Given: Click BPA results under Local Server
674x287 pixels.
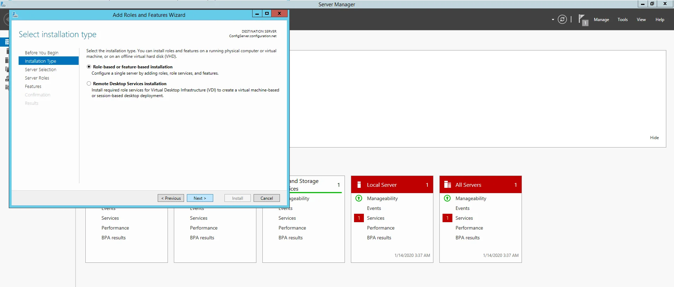Looking at the screenshot, I should point(379,238).
